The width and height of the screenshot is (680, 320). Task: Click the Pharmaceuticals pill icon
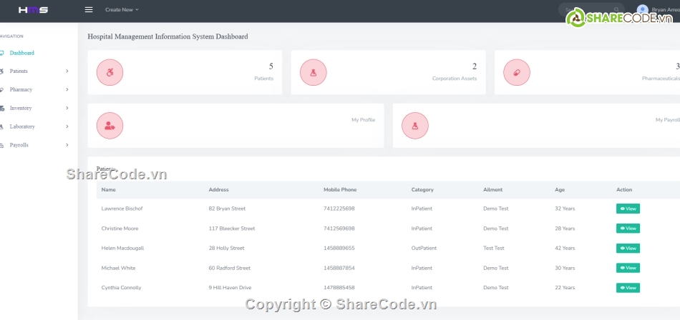(517, 72)
